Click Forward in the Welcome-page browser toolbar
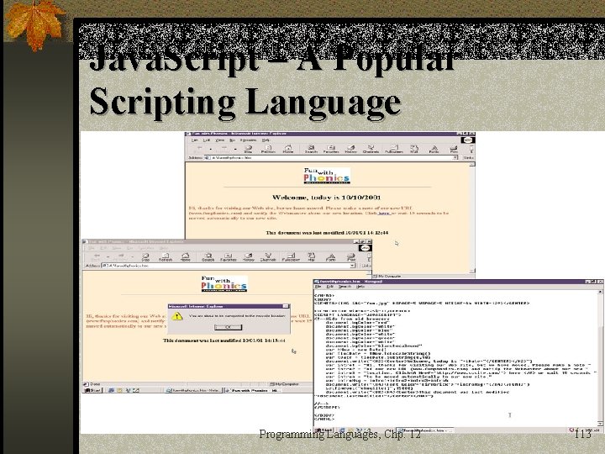Viewport: 605px width, 454px height. click(x=224, y=148)
